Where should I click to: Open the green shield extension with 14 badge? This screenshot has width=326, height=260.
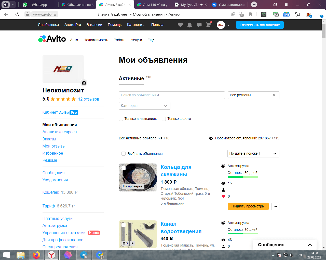coord(276,14)
